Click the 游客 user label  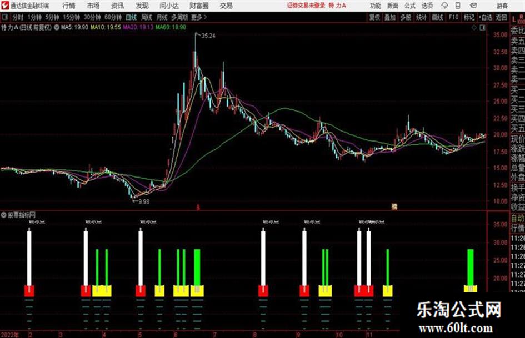coord(502,6)
